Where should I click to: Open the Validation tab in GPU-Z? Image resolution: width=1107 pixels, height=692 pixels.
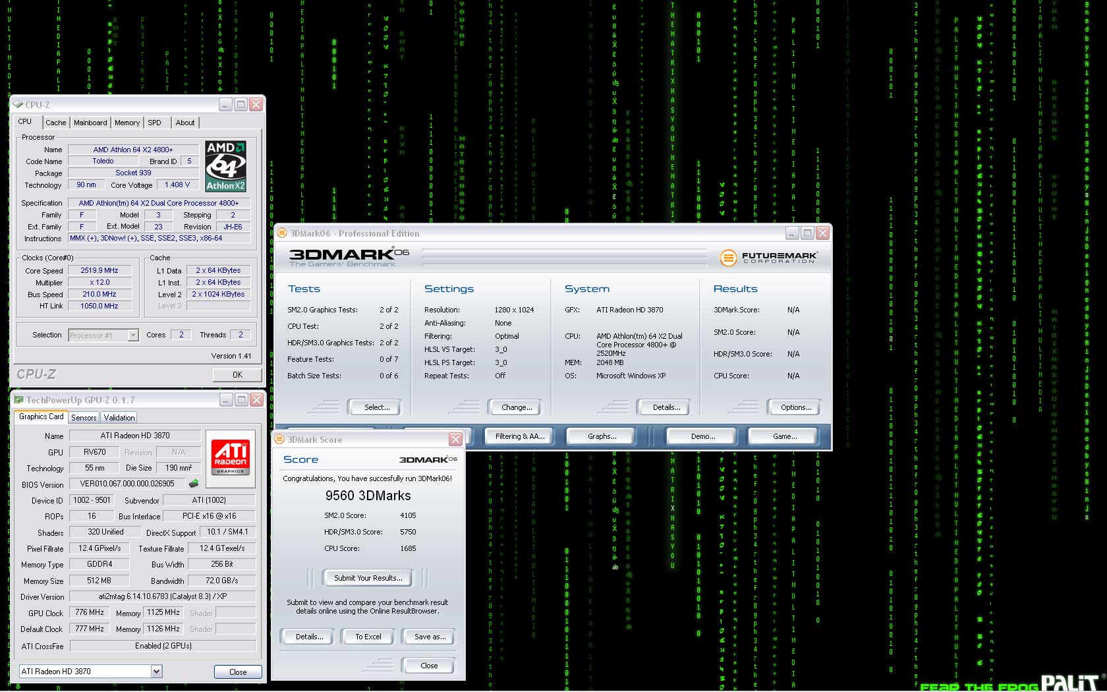pos(119,417)
